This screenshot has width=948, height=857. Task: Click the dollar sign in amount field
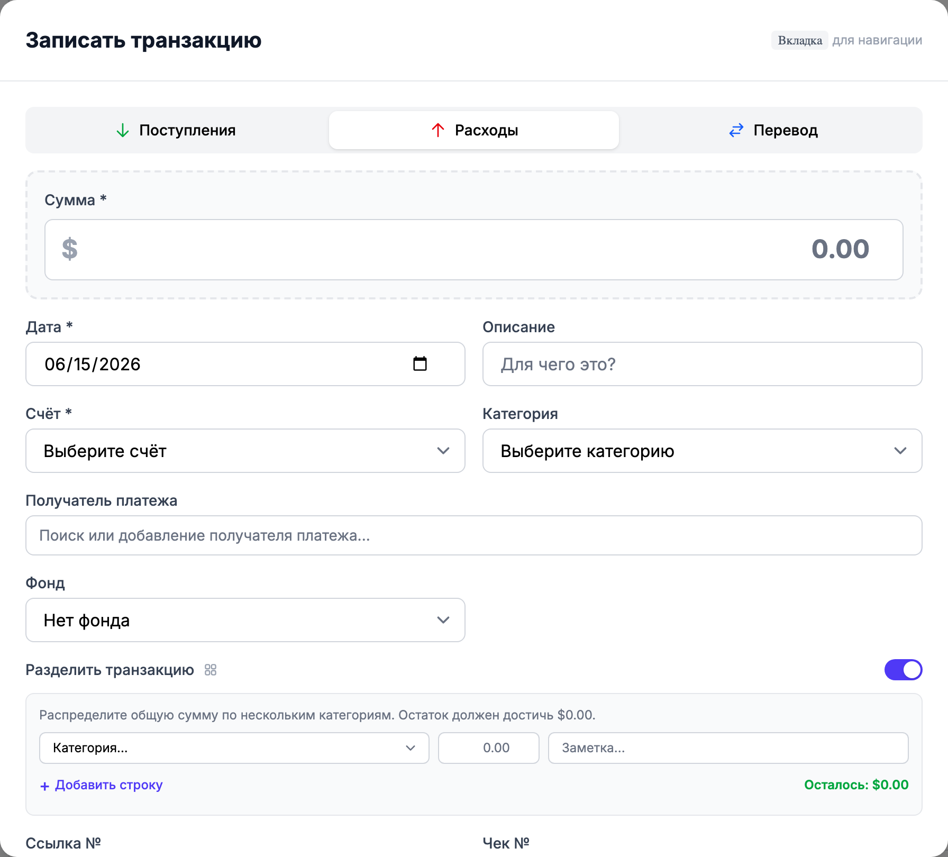point(69,249)
